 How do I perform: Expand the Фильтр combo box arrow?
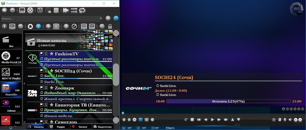point(101,18)
